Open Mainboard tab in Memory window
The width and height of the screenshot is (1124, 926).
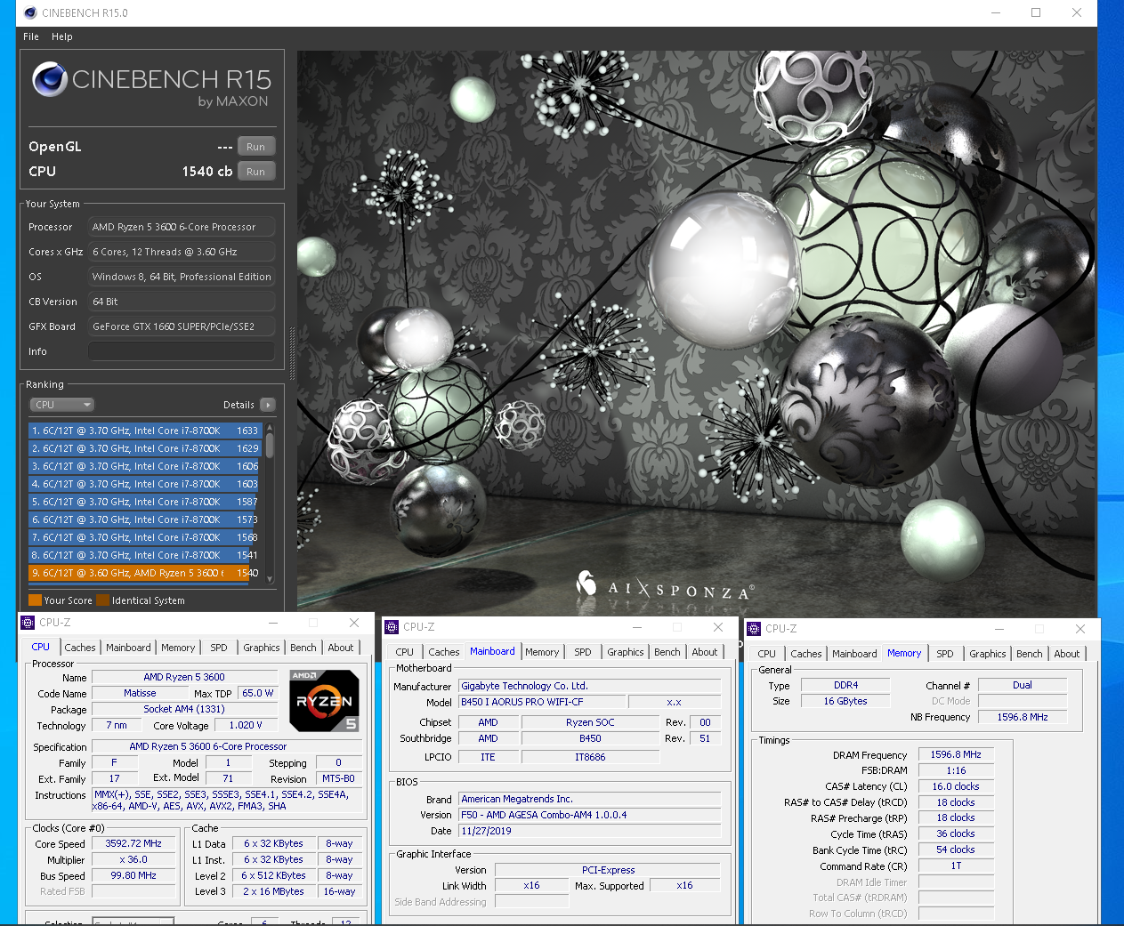(854, 654)
